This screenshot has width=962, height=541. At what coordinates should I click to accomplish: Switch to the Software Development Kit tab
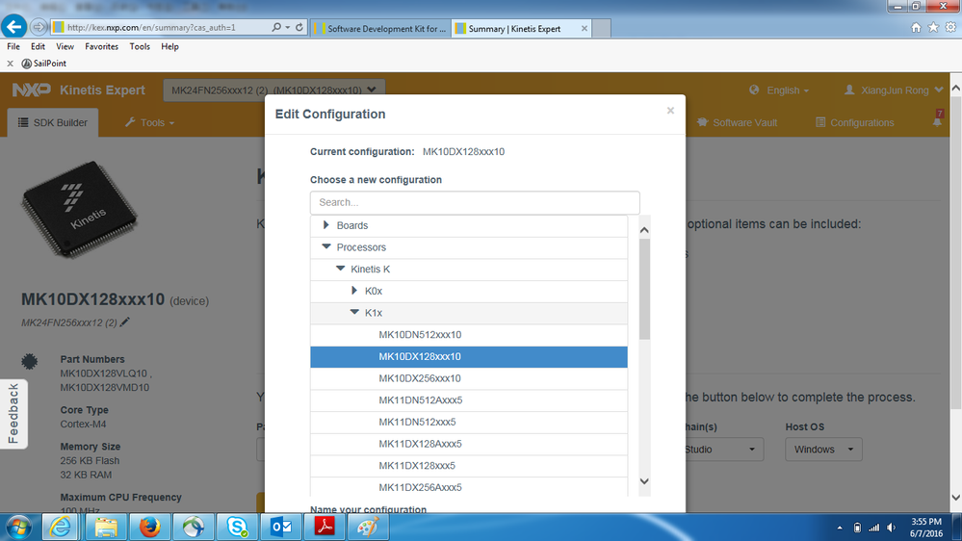(x=380, y=28)
